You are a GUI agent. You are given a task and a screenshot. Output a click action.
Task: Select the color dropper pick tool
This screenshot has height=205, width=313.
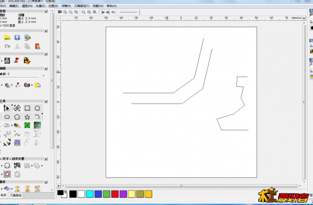[18, 85]
